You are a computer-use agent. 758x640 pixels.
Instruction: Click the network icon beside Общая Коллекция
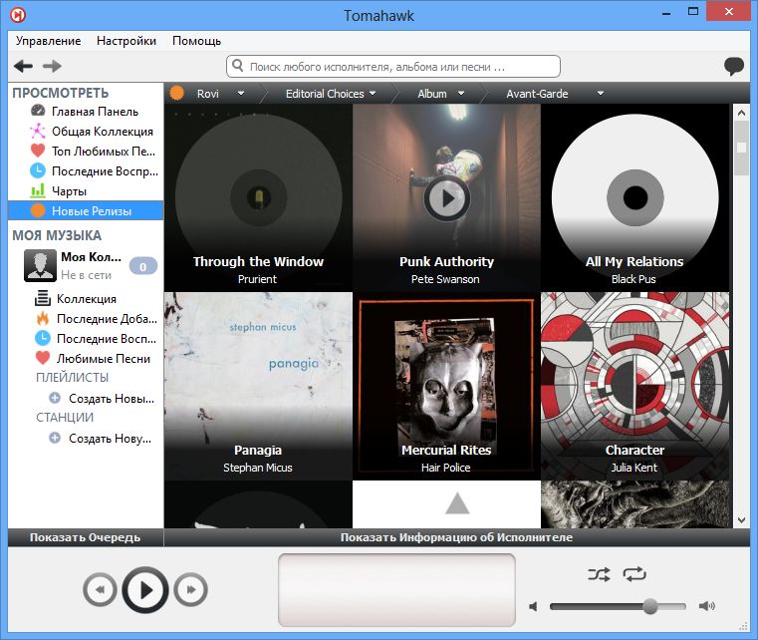pyautogui.click(x=38, y=132)
